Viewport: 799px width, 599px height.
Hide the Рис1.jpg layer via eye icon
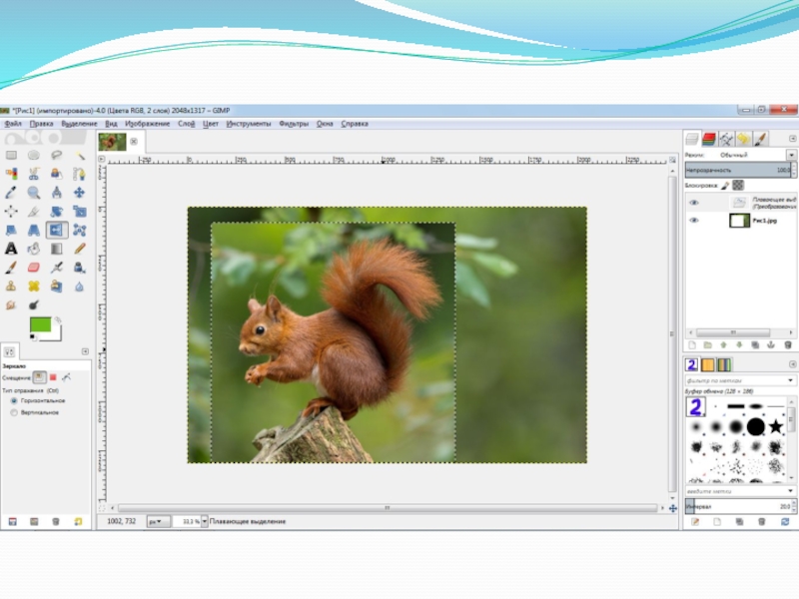click(x=694, y=220)
